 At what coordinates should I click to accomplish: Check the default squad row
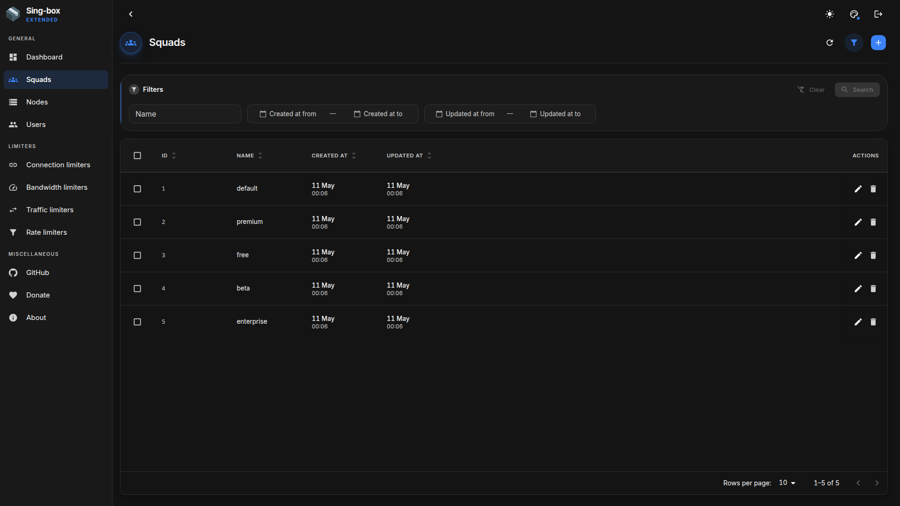tap(137, 189)
